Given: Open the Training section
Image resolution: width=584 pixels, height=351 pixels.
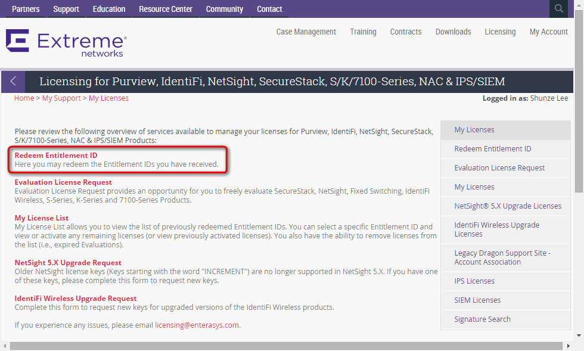Looking at the screenshot, I should point(363,32).
